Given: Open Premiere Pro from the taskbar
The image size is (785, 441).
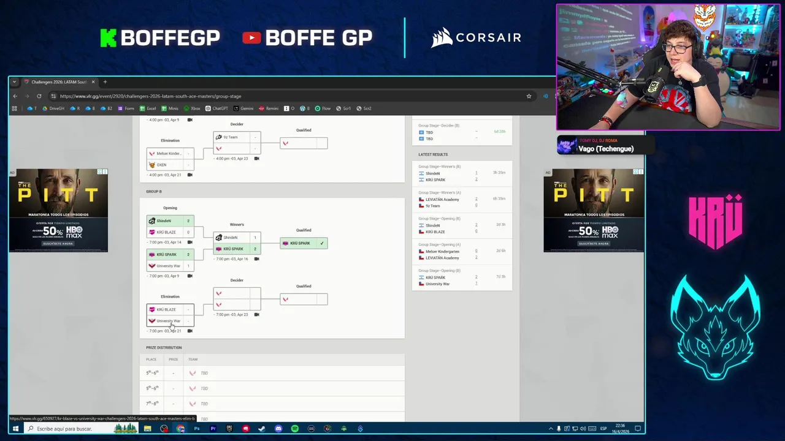Looking at the screenshot, I should tap(213, 429).
